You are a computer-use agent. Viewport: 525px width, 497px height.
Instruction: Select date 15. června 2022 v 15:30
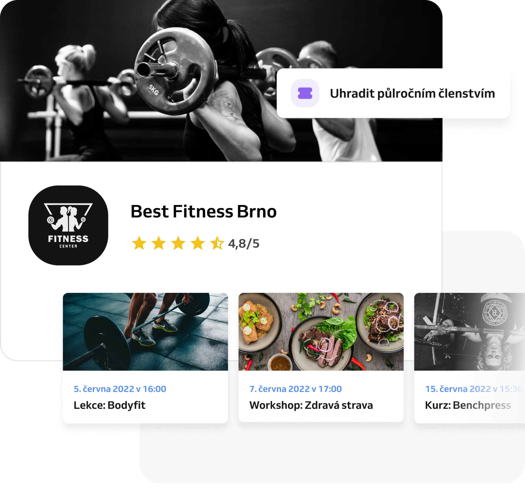pos(474,389)
